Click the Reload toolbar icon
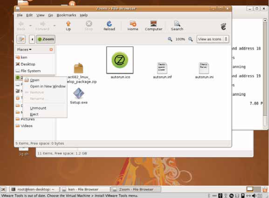 click(109, 24)
